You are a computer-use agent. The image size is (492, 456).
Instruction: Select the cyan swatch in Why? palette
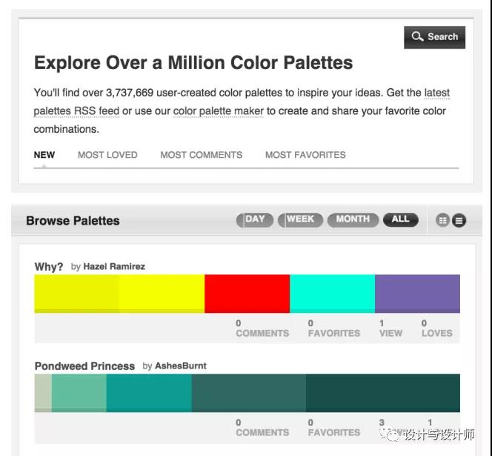pyautogui.click(x=332, y=294)
